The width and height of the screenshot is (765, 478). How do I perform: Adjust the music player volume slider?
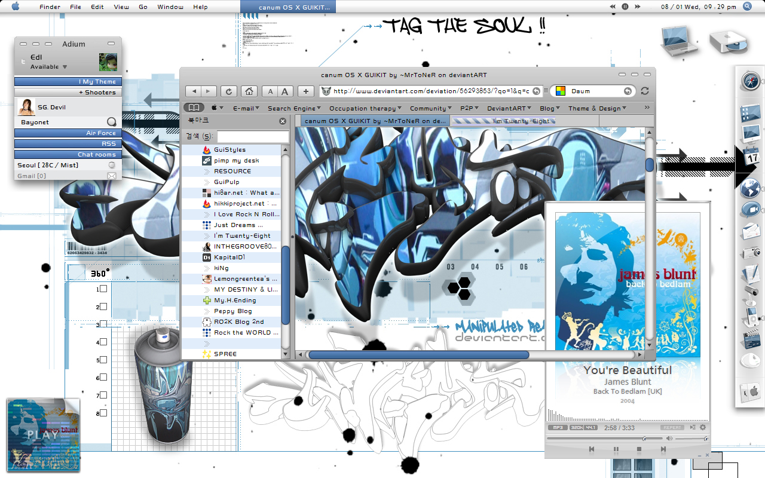(x=691, y=439)
